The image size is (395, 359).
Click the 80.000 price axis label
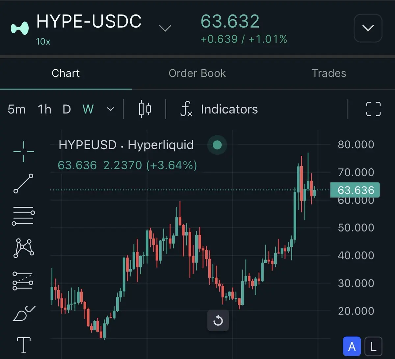[356, 144]
